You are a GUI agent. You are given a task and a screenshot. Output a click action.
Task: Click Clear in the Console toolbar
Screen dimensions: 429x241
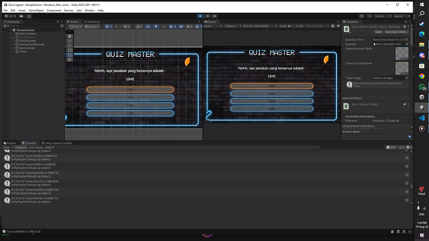[x=6, y=147]
